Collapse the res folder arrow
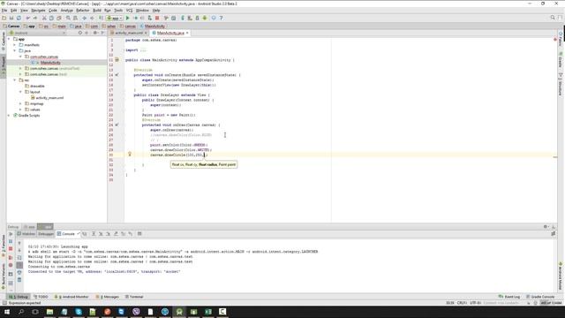565x318 pixels. pos(15,80)
